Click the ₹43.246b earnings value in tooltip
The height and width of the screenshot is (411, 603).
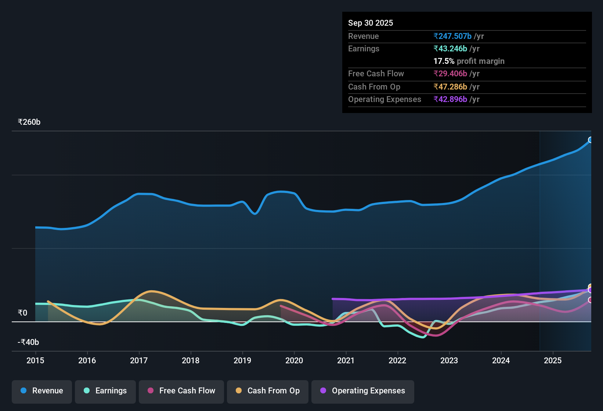(x=450, y=48)
